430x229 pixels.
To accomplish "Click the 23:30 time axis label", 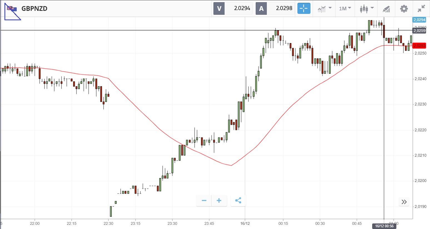I will pos(172,223).
